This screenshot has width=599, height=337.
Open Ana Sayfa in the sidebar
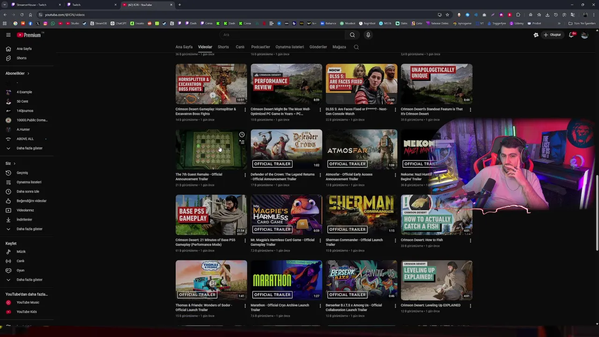coord(24,49)
